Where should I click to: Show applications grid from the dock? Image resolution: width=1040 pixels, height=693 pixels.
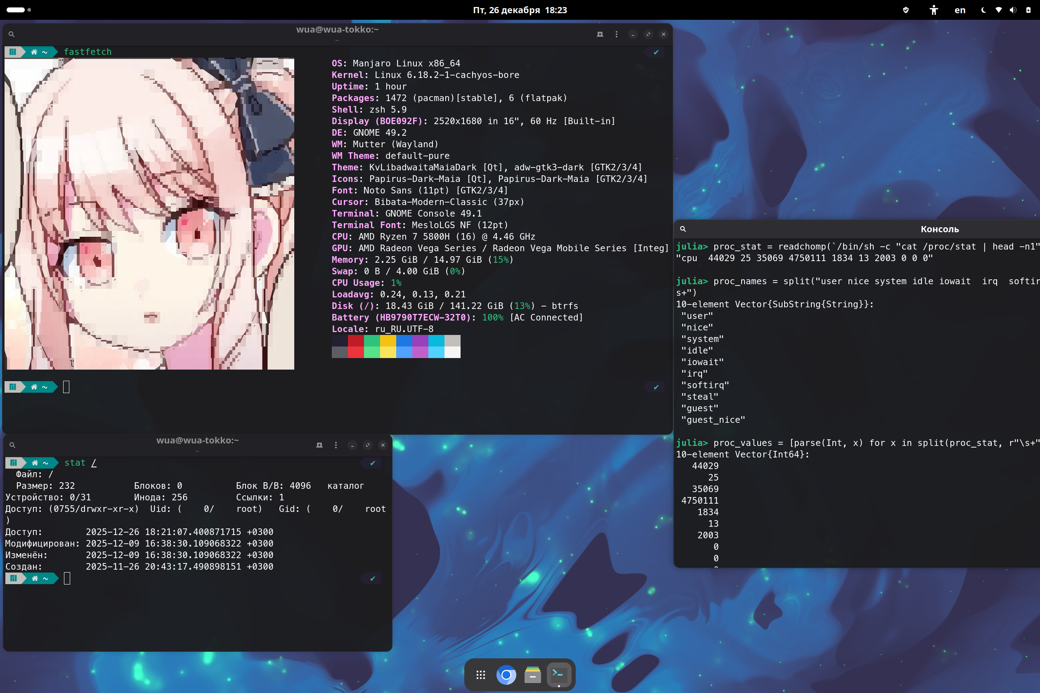(481, 675)
